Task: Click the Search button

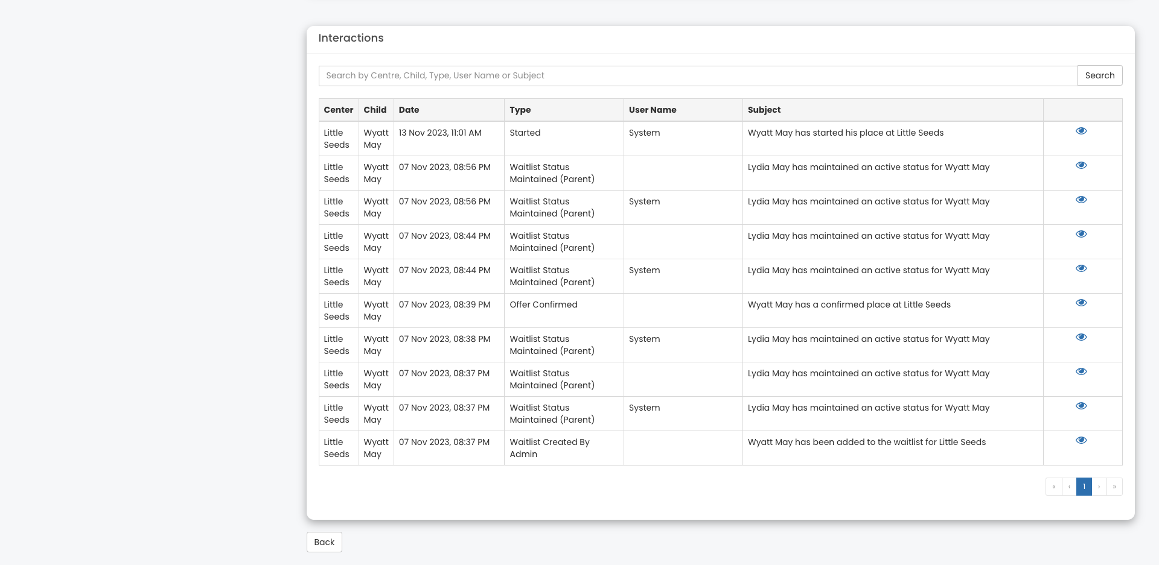Action: [1099, 75]
